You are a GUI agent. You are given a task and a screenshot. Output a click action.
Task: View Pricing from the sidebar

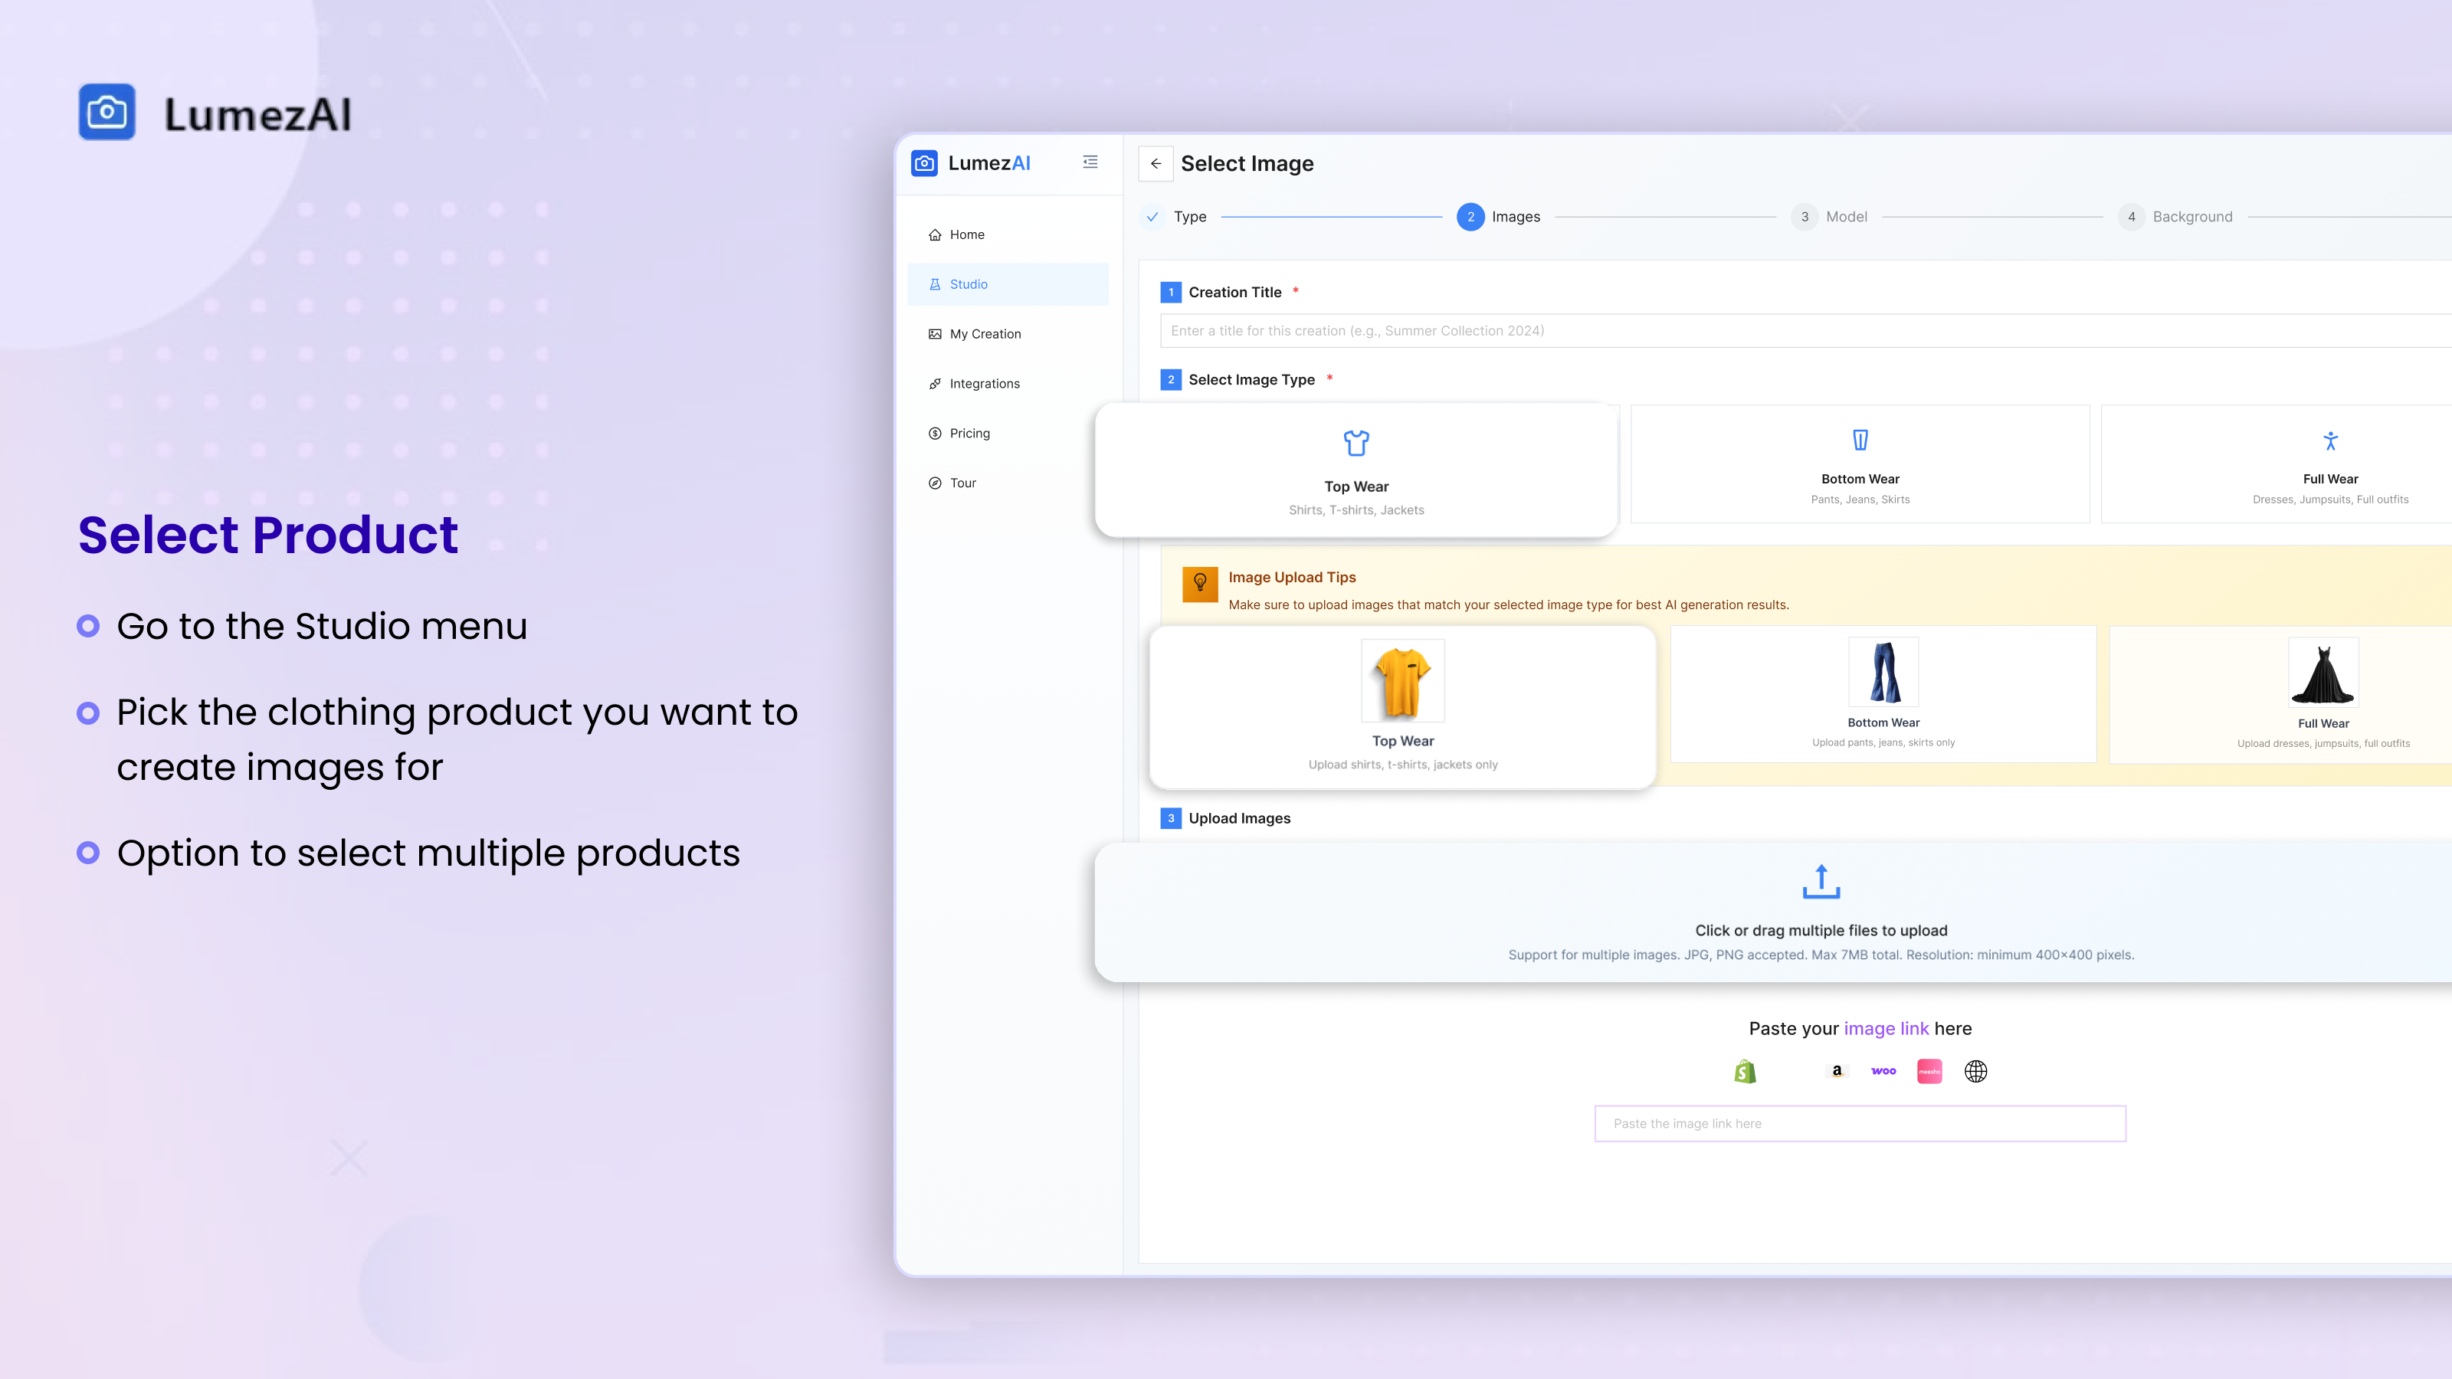[x=970, y=433]
